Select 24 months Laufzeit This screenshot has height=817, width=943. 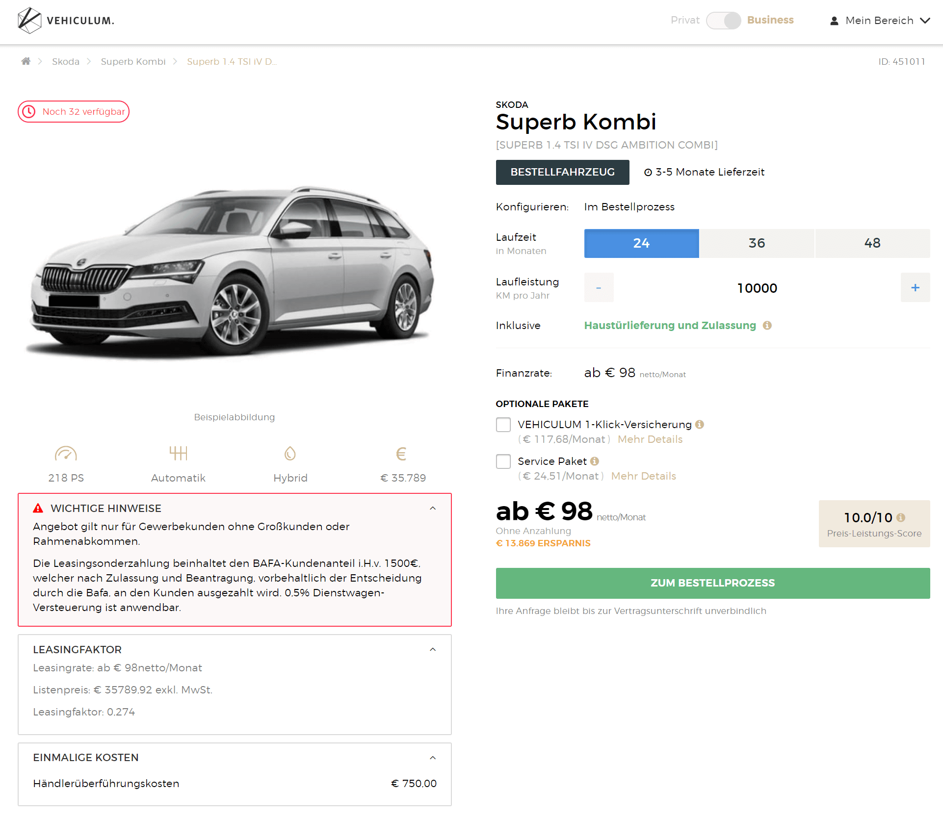tap(641, 243)
